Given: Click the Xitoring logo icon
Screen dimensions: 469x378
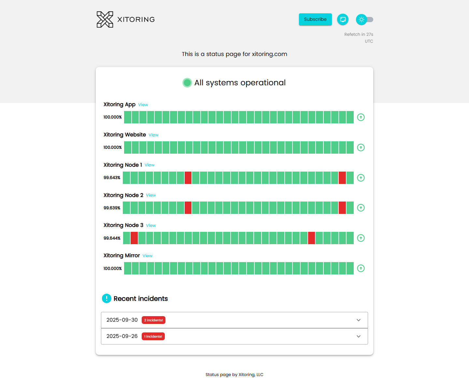Looking at the screenshot, I should (105, 20).
